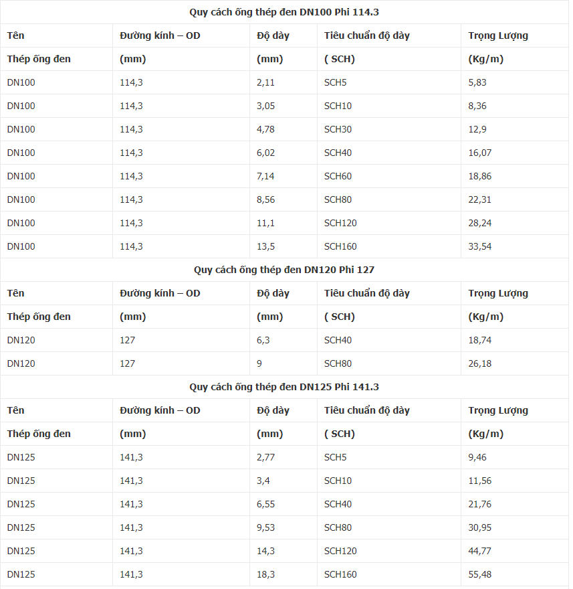Image resolution: width=573 pixels, height=589 pixels.
Task: Select the thickness value 14,3
Action: (x=266, y=551)
